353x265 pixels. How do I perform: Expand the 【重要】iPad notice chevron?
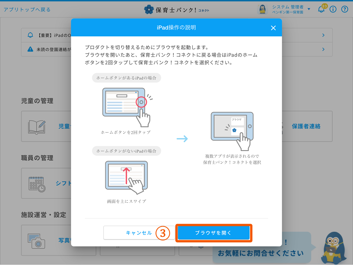coord(323,35)
